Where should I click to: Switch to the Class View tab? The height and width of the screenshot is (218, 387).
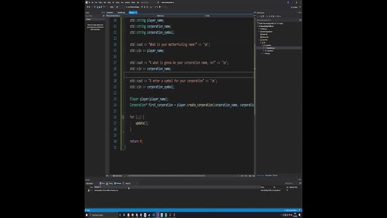click(x=275, y=176)
